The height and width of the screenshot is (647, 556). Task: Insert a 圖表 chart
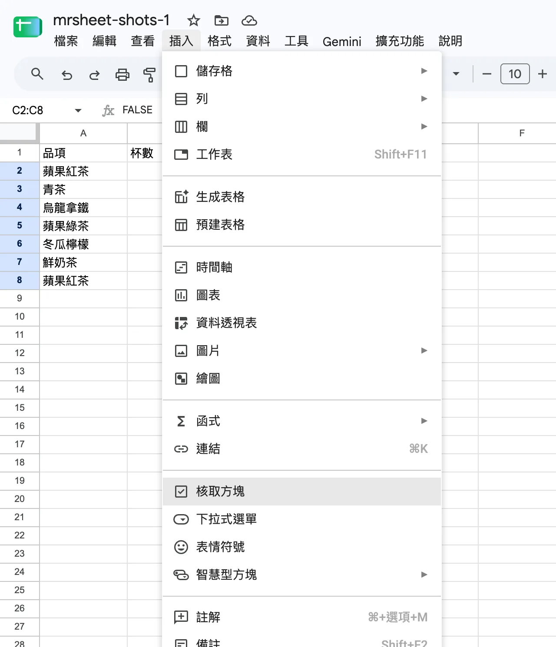tap(302, 295)
